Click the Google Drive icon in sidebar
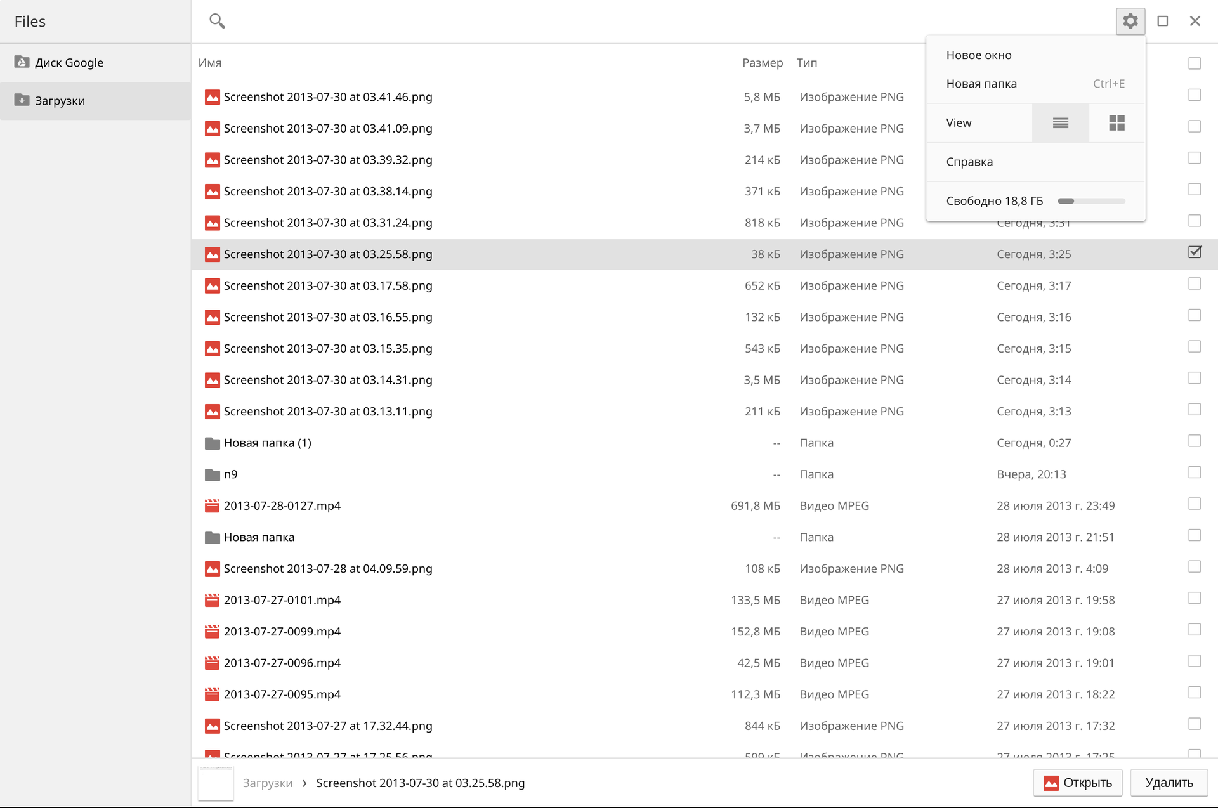Screen dimensions: 1218x808 coord(22,62)
